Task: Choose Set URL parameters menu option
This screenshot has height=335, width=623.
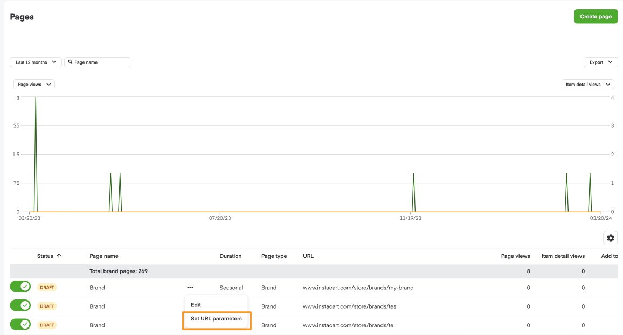Action: click(x=217, y=319)
